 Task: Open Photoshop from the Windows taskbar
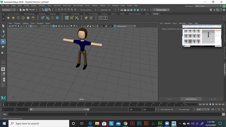(x=139, y=123)
